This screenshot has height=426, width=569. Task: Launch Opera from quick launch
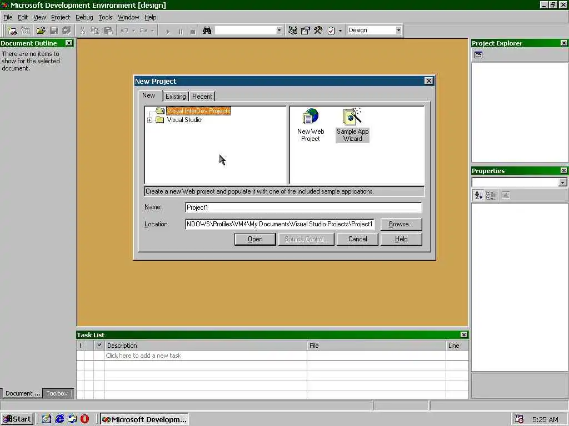click(84, 419)
